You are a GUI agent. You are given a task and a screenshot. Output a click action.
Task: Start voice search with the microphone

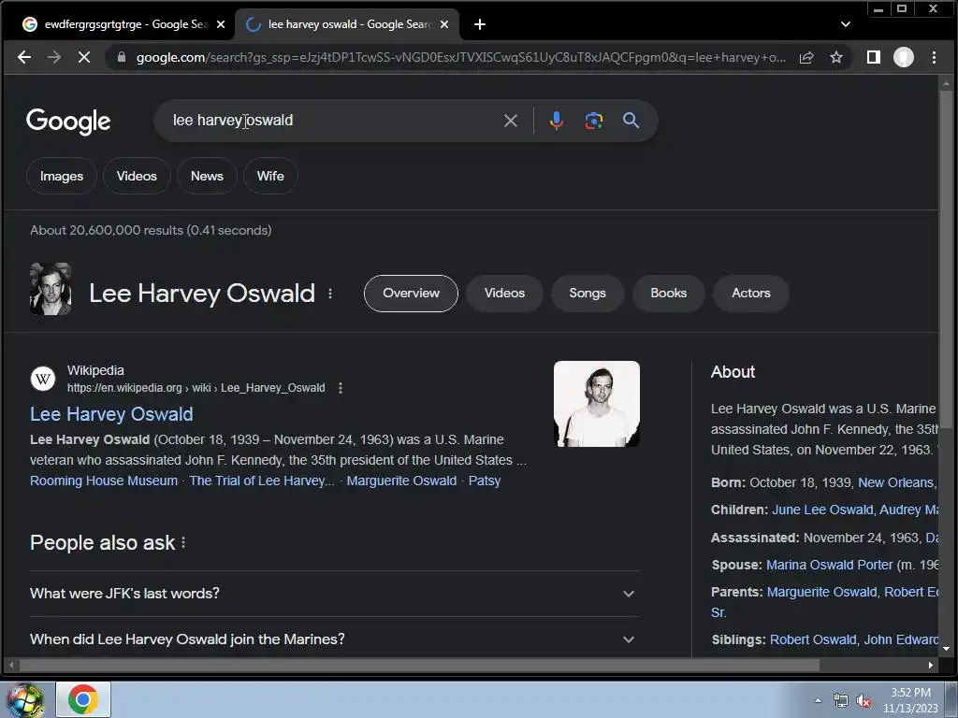coord(556,121)
